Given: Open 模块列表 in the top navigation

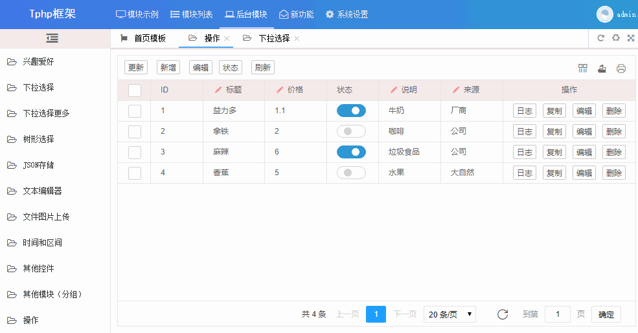Looking at the screenshot, I should coord(191,15).
